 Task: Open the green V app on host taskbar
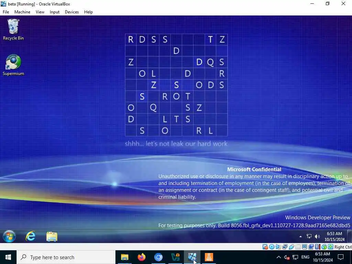pyautogui.click(x=175, y=257)
